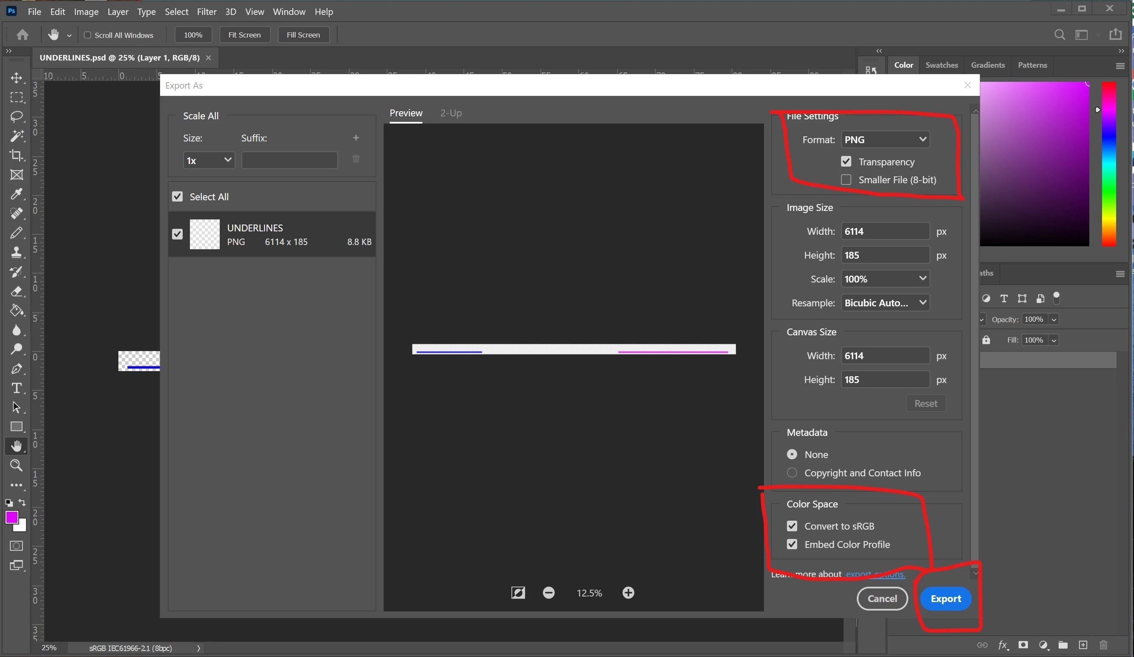
Task: Select the Eyedropper tool
Action: [17, 194]
